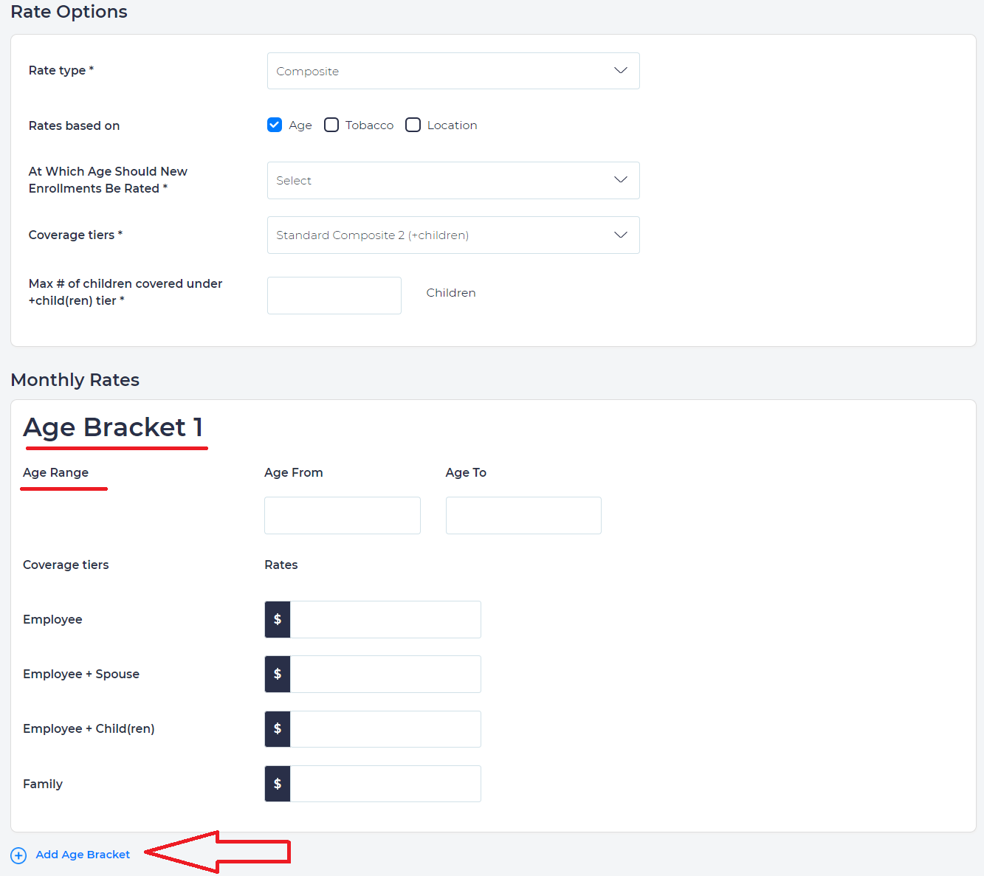Click the dollar icon in the Family row
984x876 pixels.
(x=278, y=784)
